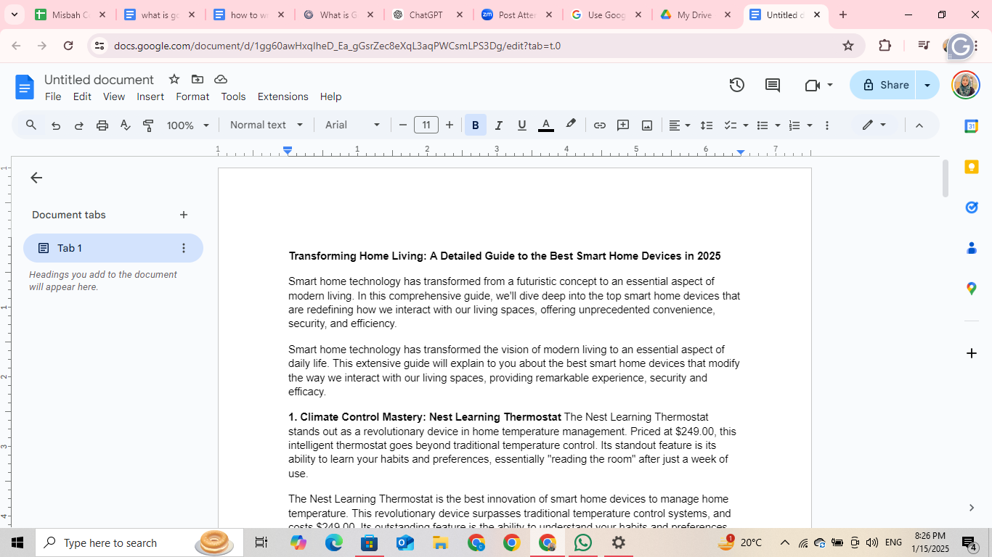
Task: Toggle bold formatting
Action: (475, 125)
